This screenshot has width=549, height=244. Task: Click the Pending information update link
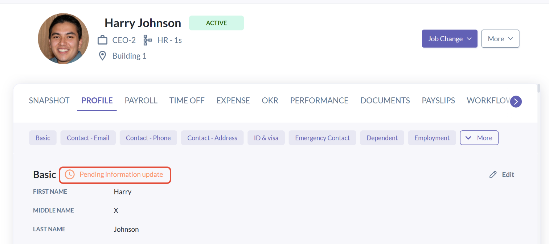(x=121, y=174)
